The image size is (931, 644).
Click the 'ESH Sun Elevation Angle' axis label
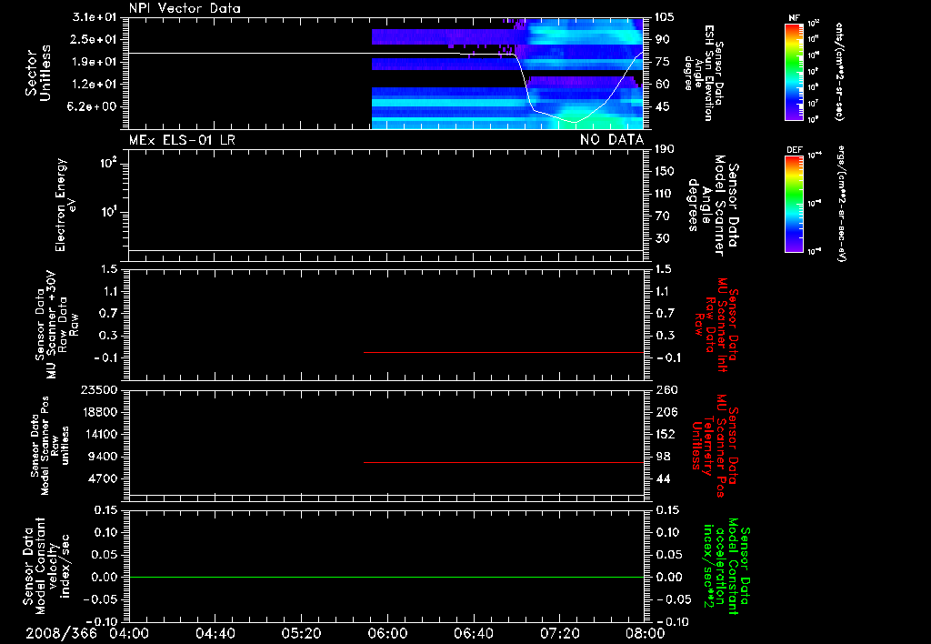point(705,73)
